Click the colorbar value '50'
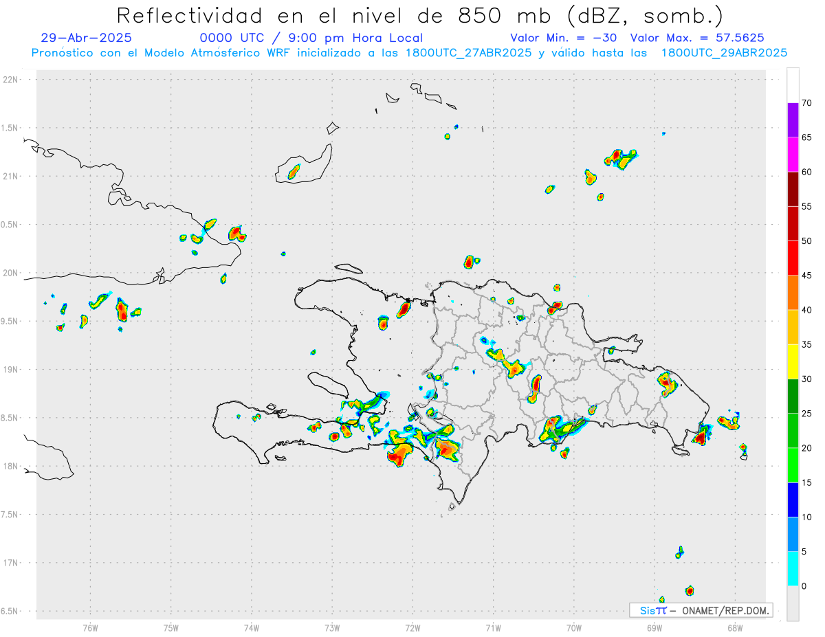Viewport: 825px width, 637px height. click(806, 241)
